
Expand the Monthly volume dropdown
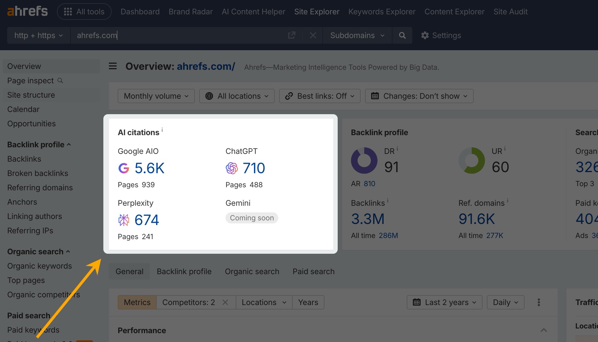click(156, 96)
